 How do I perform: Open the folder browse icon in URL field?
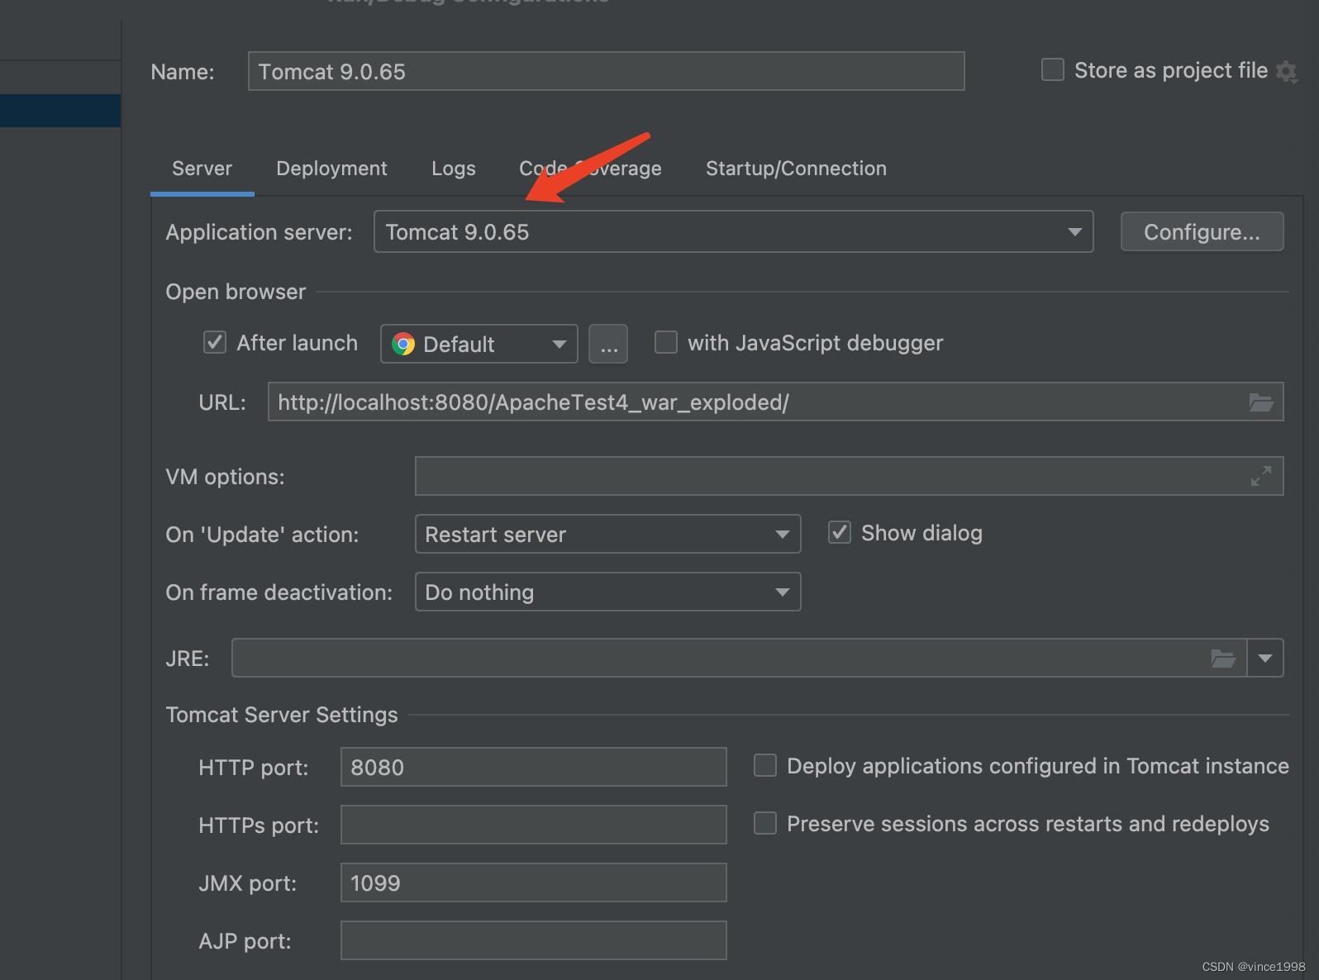coord(1260,402)
